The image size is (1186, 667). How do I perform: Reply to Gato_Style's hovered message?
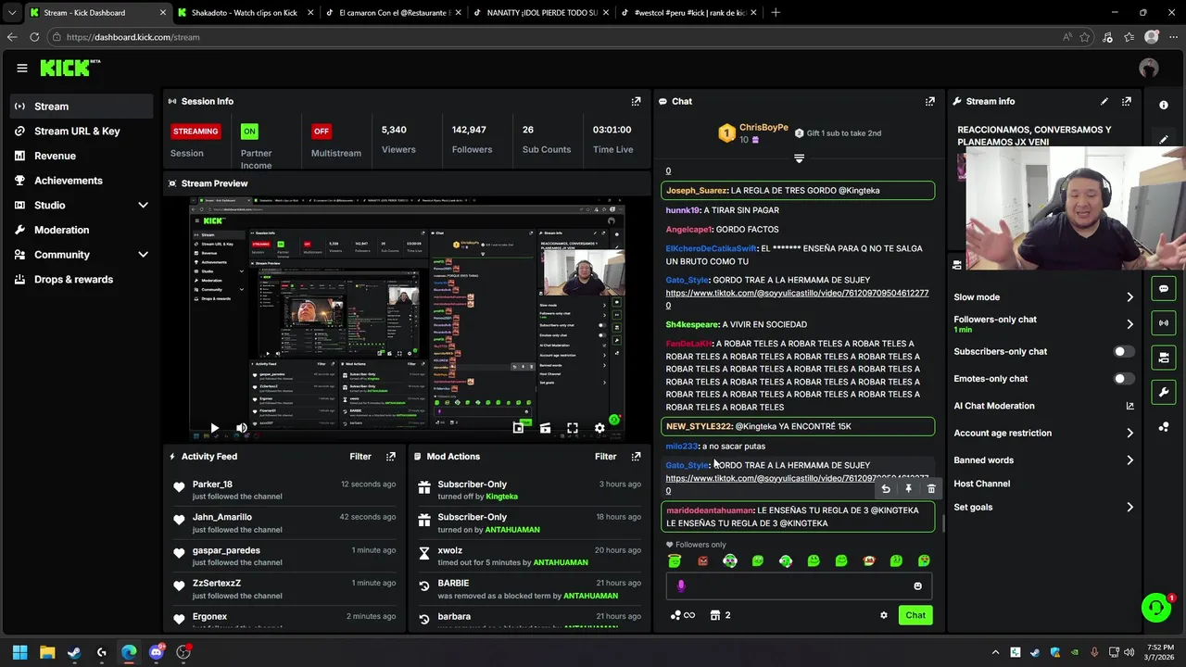click(x=886, y=488)
